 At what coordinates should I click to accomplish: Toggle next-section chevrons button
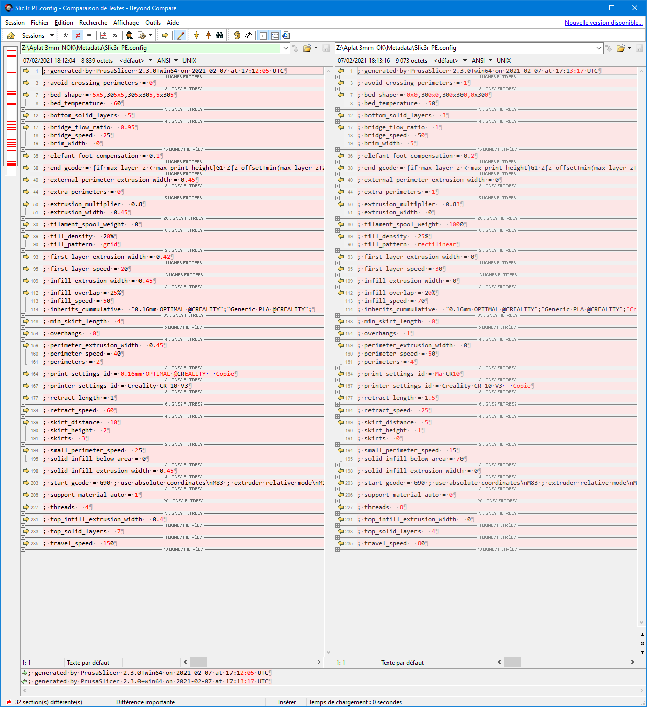(263, 35)
